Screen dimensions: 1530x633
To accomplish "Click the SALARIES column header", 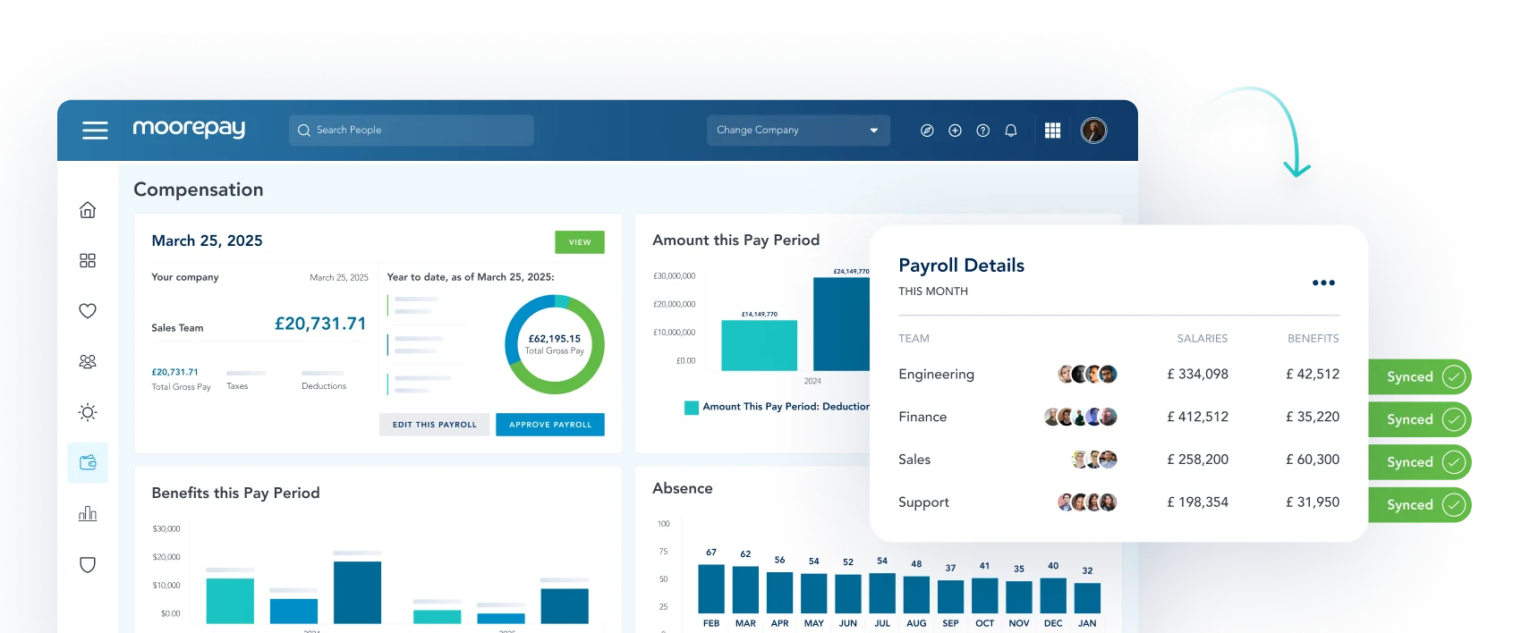I will pos(1203,339).
